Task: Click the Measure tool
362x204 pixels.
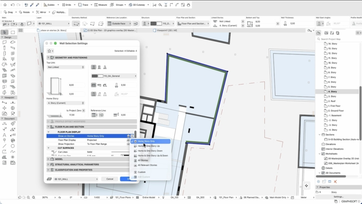Action: [x=101, y=5]
